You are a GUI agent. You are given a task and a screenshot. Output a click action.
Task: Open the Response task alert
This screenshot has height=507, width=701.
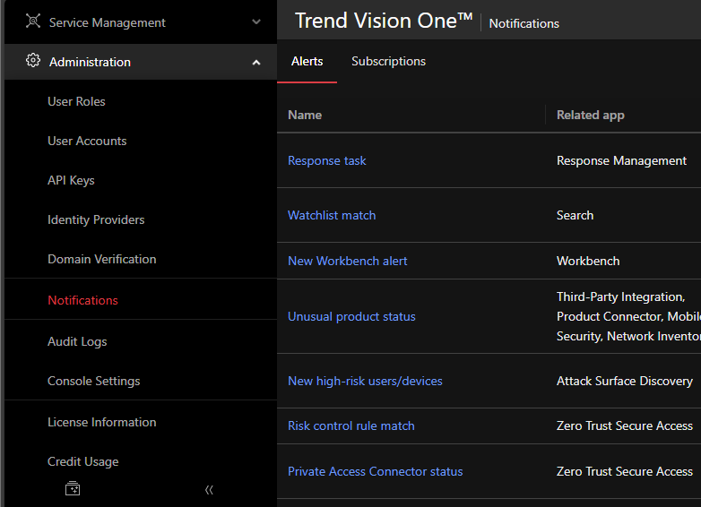326,160
